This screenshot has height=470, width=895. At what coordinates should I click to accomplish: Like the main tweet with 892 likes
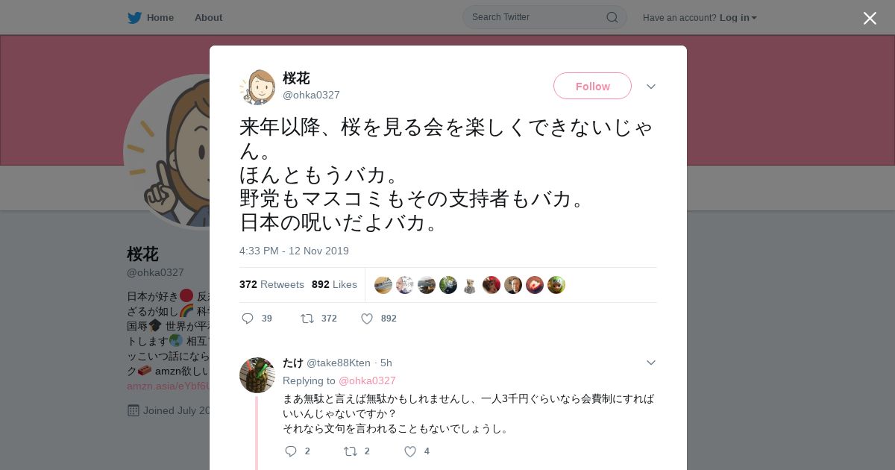pos(367,319)
